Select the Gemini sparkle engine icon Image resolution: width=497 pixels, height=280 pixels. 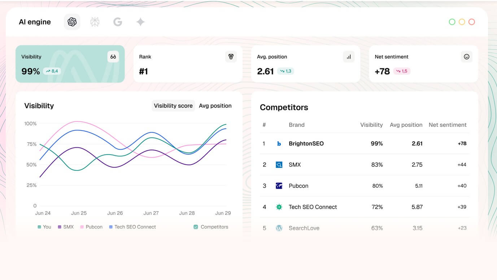pos(140,22)
